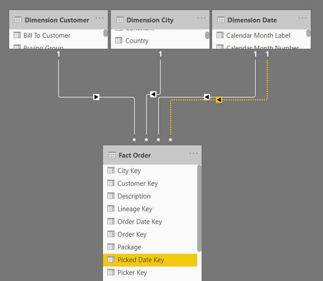Open Dimension City more options ellipsis
This screenshot has height=281, width=323.
click(201, 18)
